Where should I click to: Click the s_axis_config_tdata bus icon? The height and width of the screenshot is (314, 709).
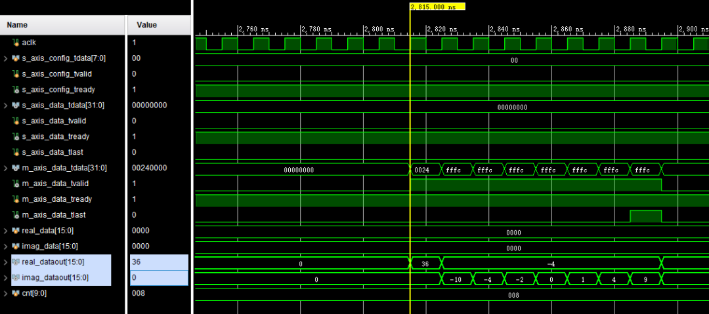pyautogui.click(x=16, y=58)
